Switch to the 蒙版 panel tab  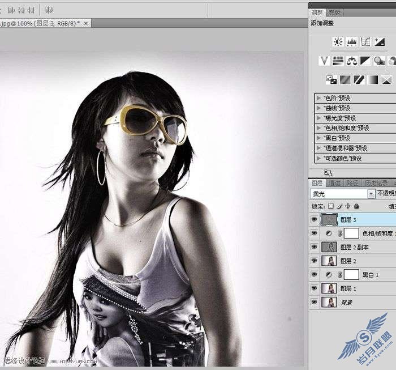pyautogui.click(x=334, y=12)
